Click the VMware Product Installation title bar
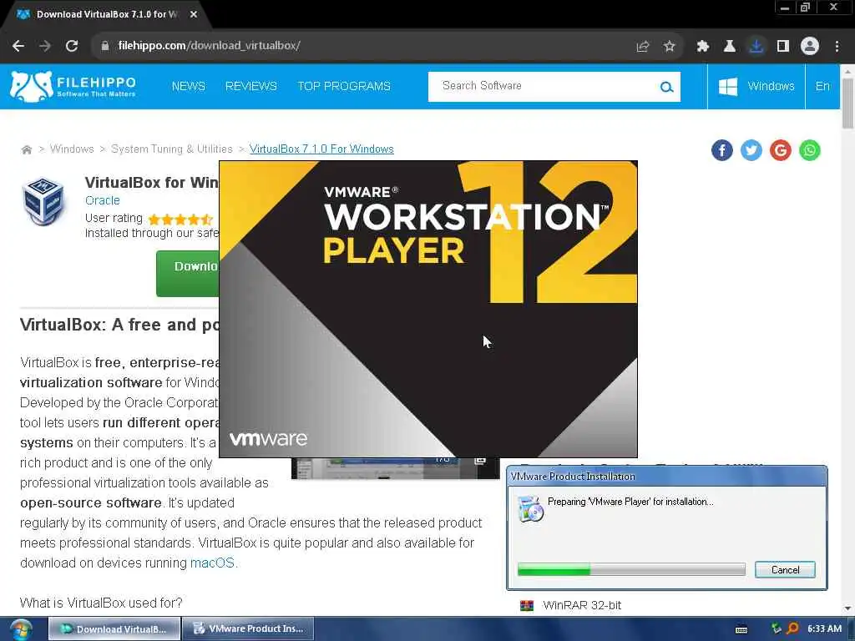This screenshot has height=641, width=855. click(667, 477)
